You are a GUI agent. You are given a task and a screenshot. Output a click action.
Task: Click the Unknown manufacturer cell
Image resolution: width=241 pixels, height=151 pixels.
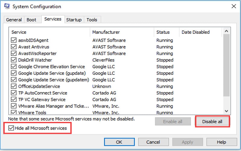point(102,86)
